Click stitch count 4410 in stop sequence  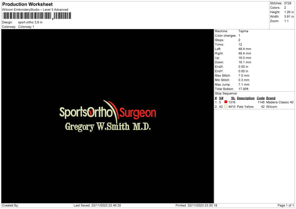tap(232, 107)
